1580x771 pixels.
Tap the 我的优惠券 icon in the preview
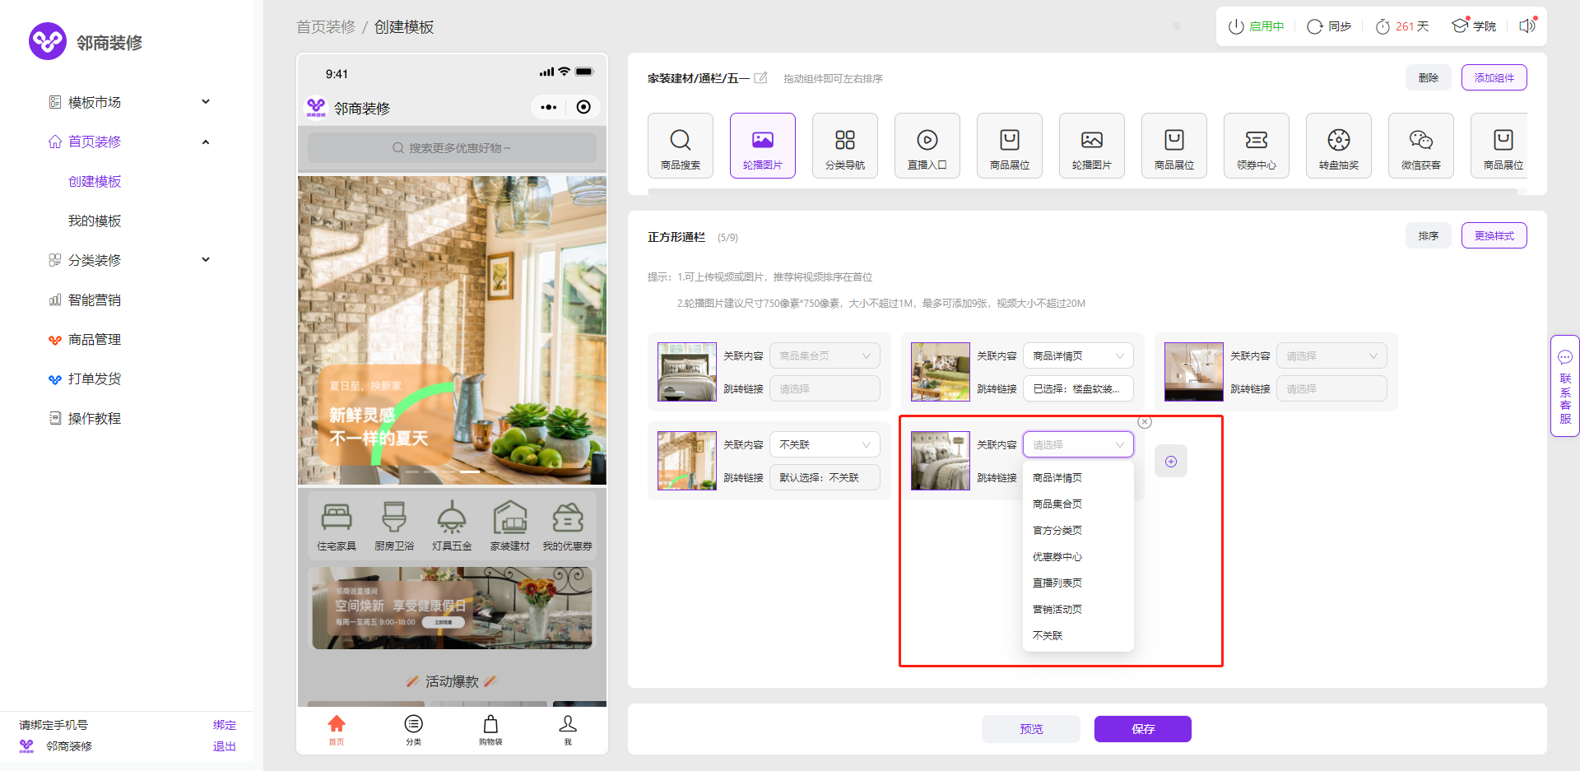point(567,527)
